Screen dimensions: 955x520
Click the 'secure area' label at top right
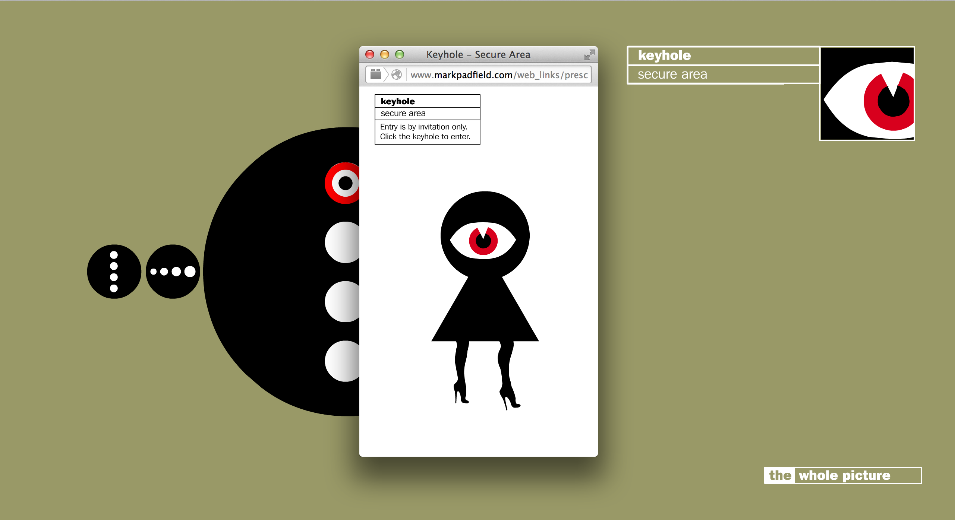[672, 74]
